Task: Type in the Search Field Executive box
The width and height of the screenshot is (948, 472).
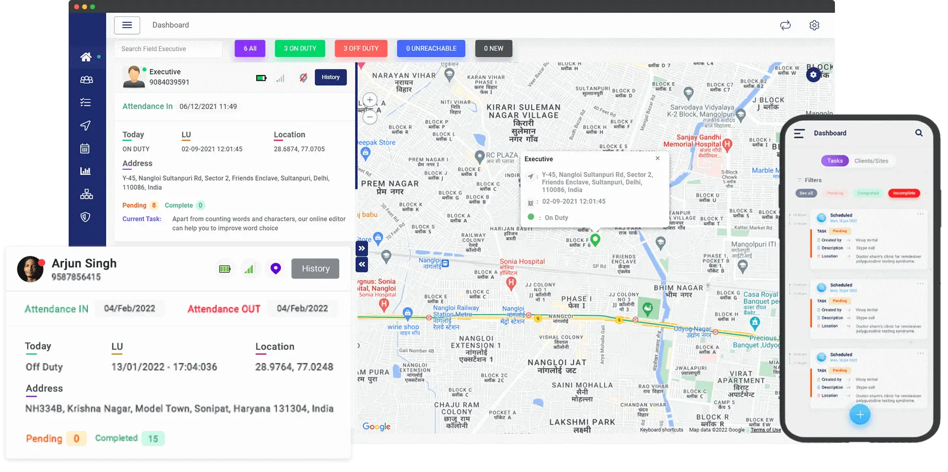Action: coord(168,49)
